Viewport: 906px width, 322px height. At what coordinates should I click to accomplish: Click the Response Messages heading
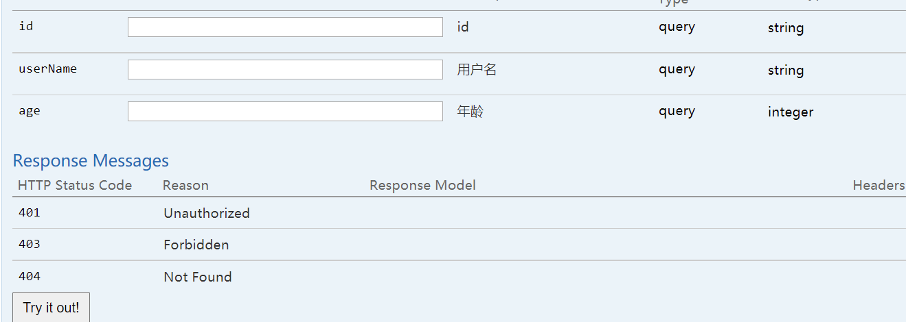[91, 161]
